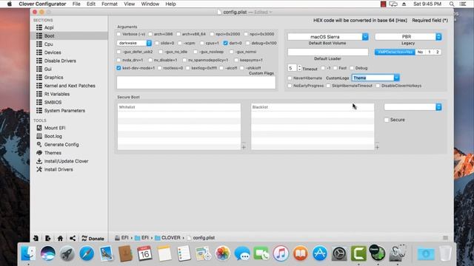Open Kernel and Kext Patches section

[70, 86]
